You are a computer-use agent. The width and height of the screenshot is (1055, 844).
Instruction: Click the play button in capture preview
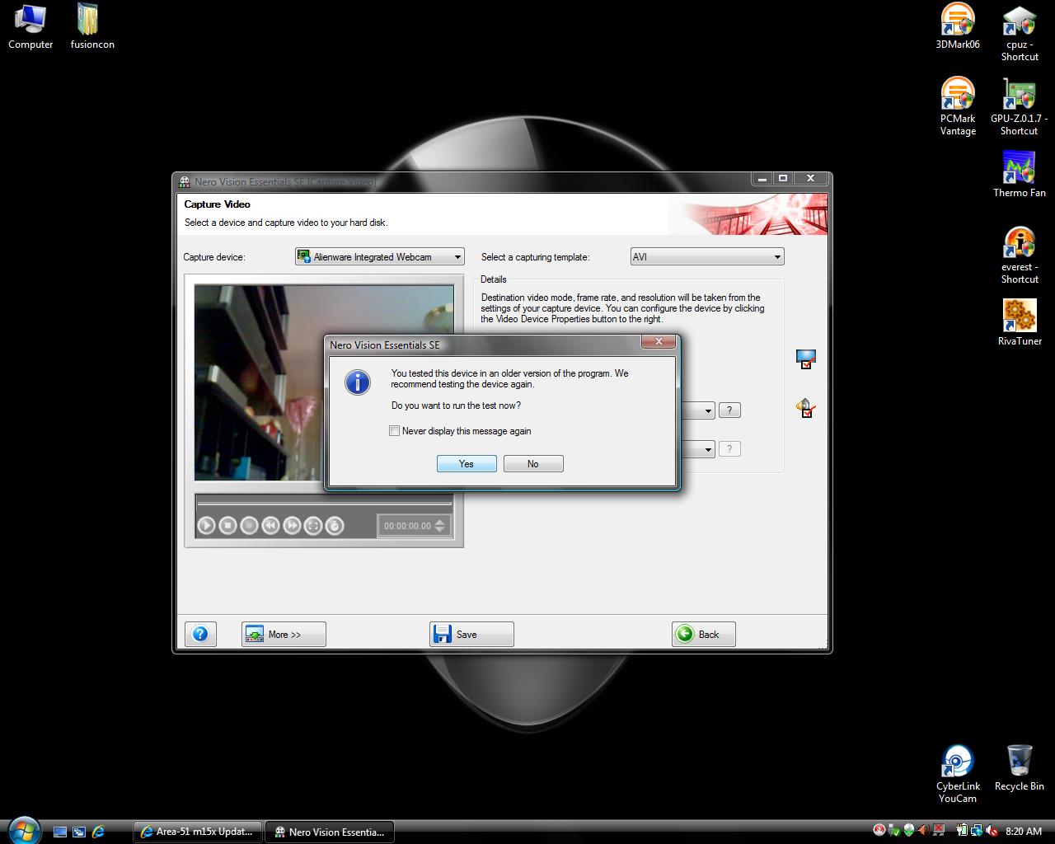pyautogui.click(x=207, y=525)
